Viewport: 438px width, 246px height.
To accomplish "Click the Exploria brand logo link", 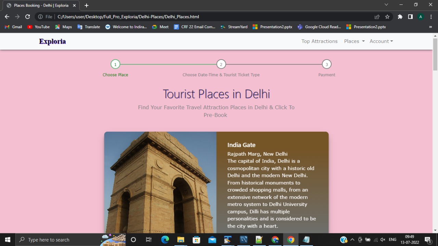I will tap(52, 41).
